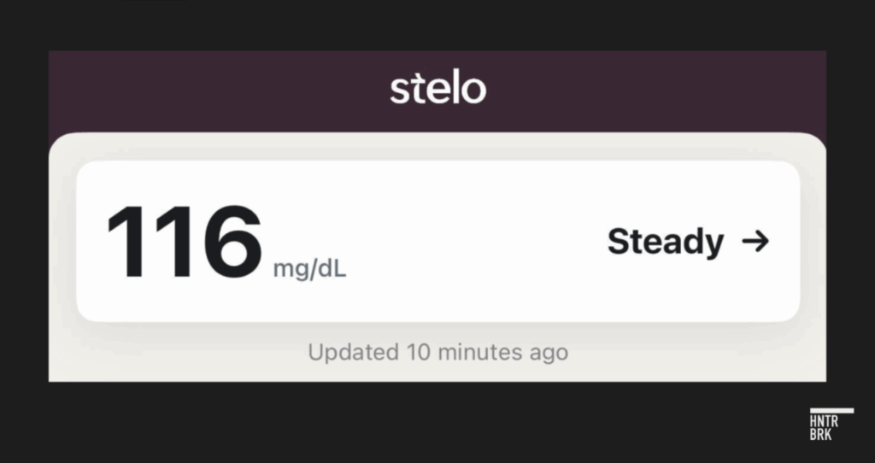
Task: Click the BRK text in watermark
Action: point(821,435)
